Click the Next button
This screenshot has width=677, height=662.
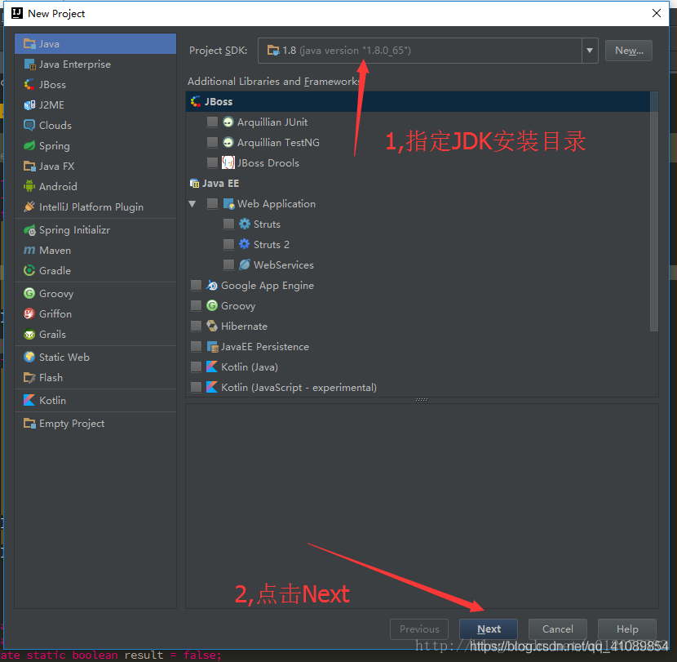pos(489,629)
